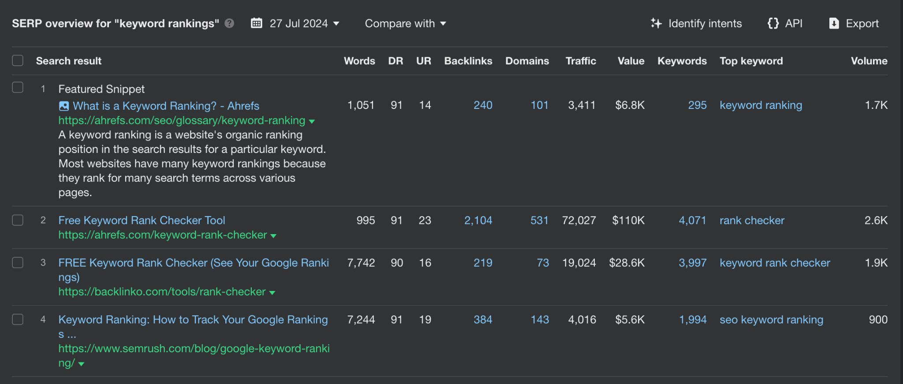The height and width of the screenshot is (384, 903).
Task: Click top keyword 'seo keyword ranking'
Action: coord(771,320)
